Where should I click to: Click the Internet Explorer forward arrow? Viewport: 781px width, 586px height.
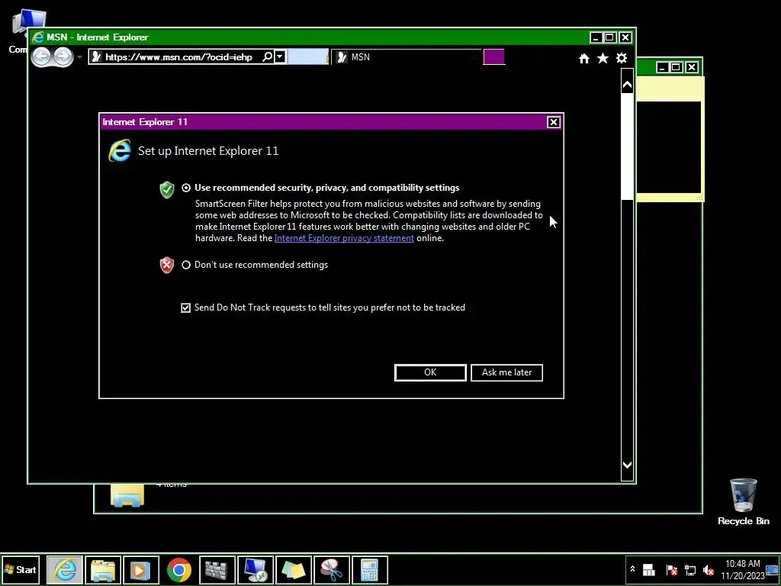(63, 56)
